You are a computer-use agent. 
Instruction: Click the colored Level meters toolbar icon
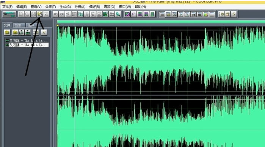pyautogui.click(x=206, y=14)
